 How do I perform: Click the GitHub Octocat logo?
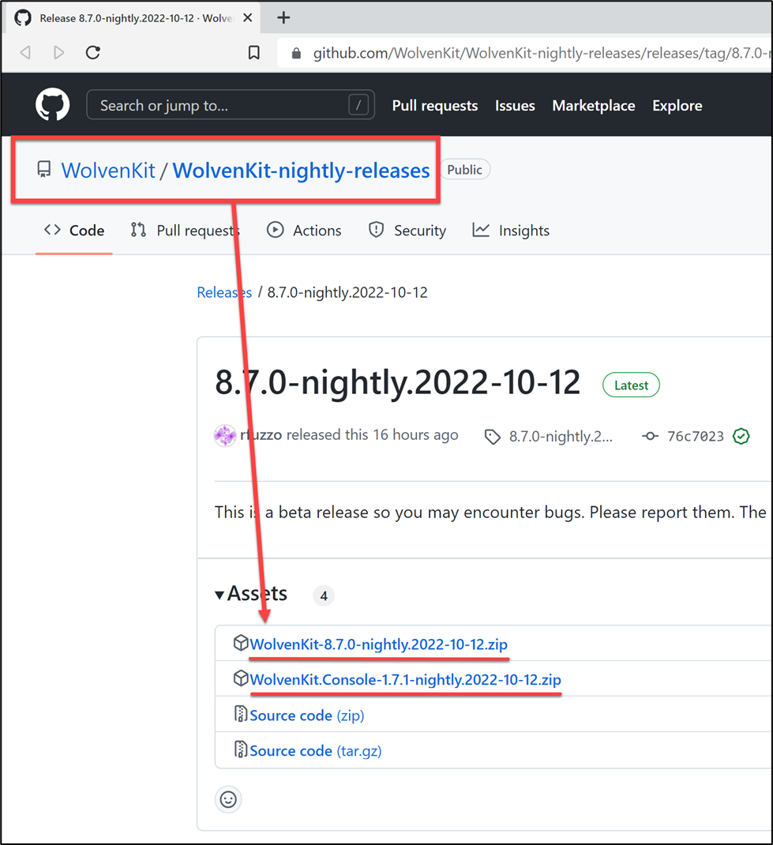pos(53,105)
